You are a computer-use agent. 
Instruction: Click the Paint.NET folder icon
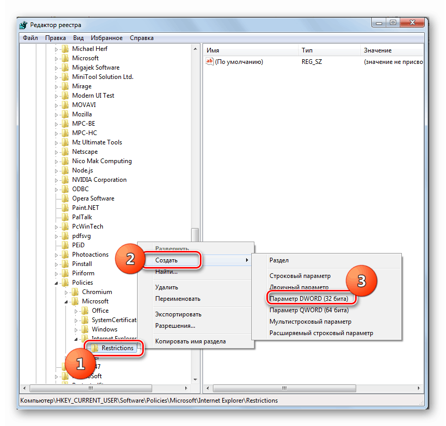click(x=65, y=208)
